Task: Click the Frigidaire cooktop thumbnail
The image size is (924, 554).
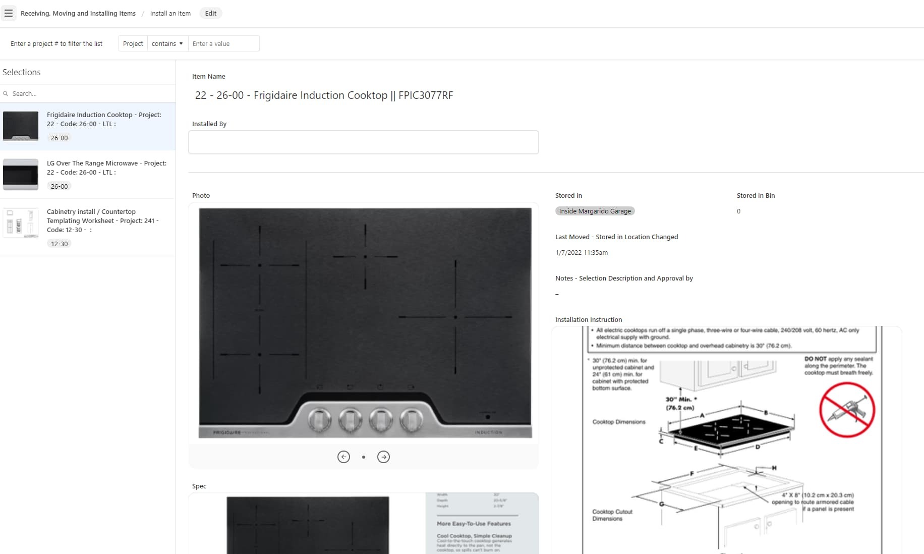Action: click(x=21, y=126)
